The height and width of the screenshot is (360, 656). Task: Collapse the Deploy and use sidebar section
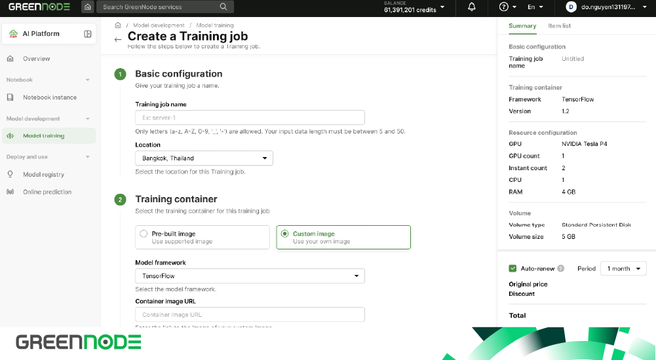click(x=87, y=157)
